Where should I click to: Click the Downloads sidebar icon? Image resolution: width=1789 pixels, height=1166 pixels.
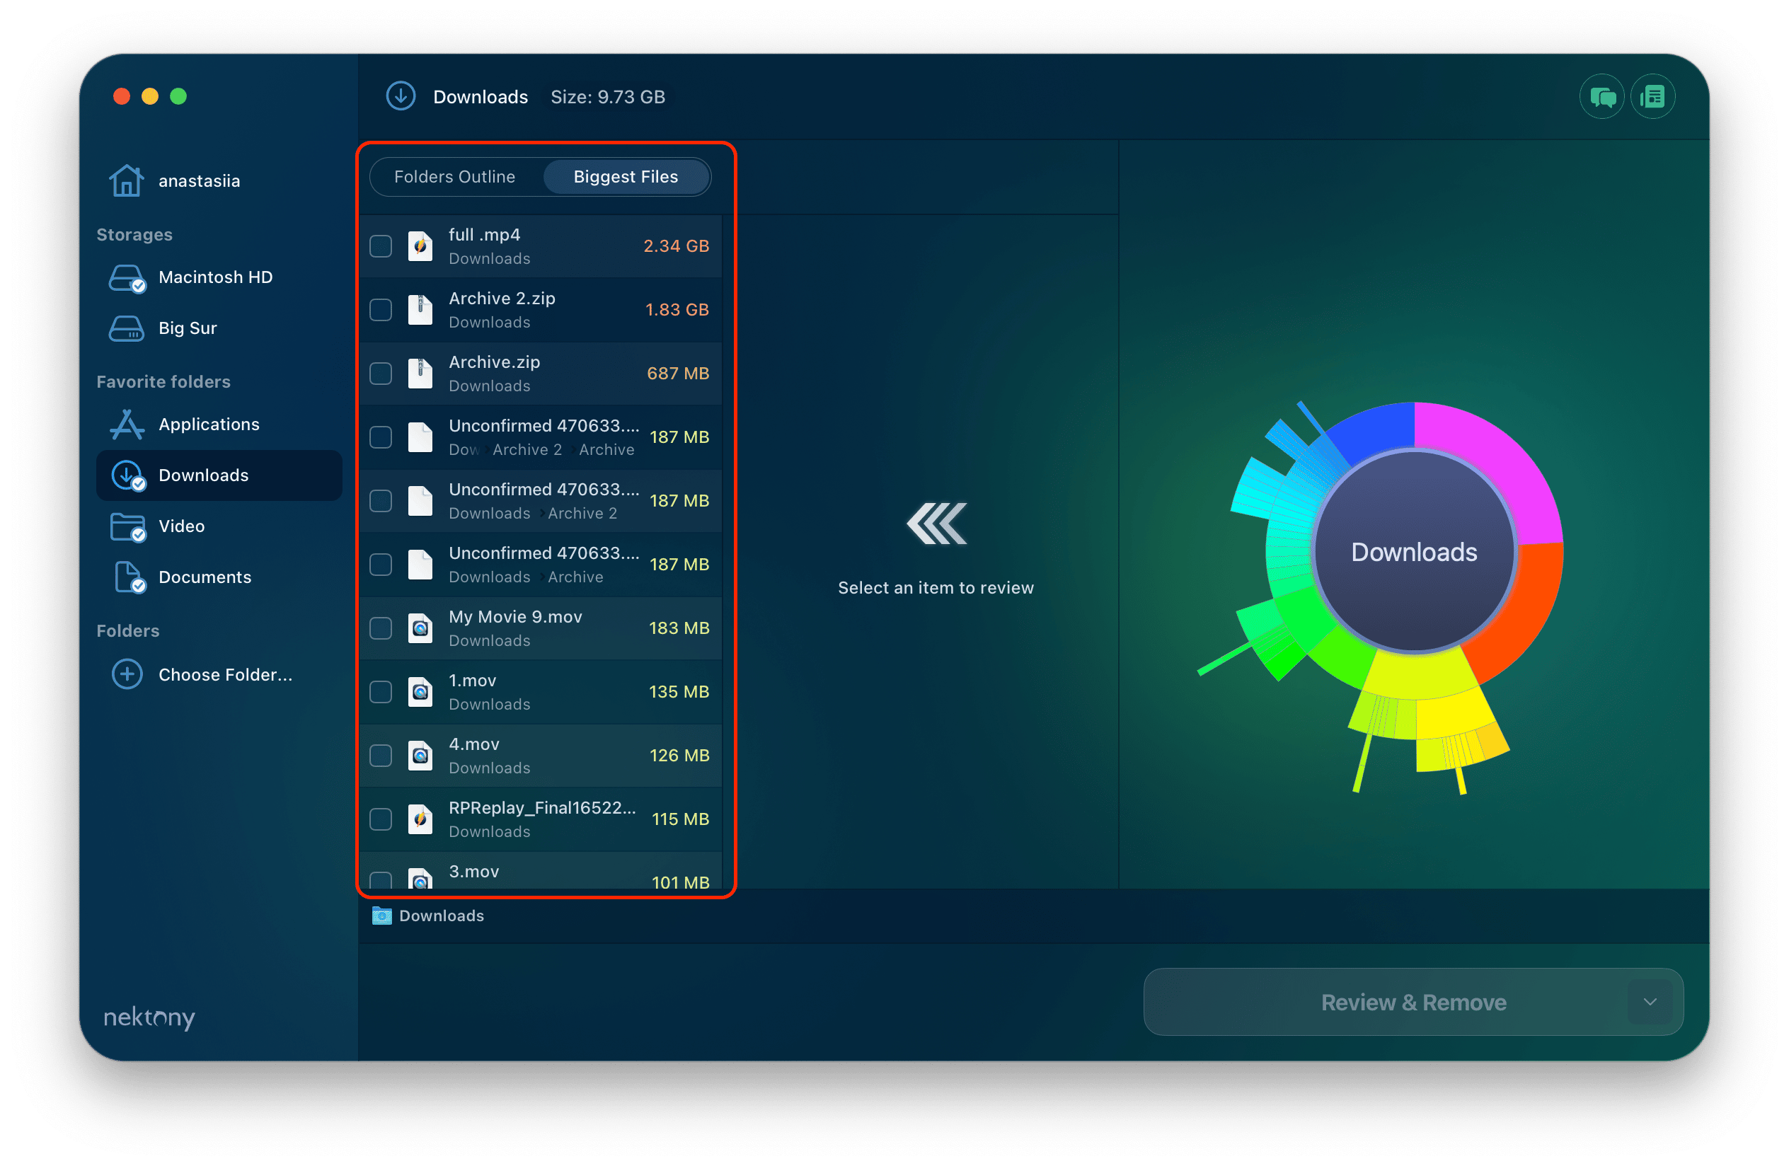(130, 473)
